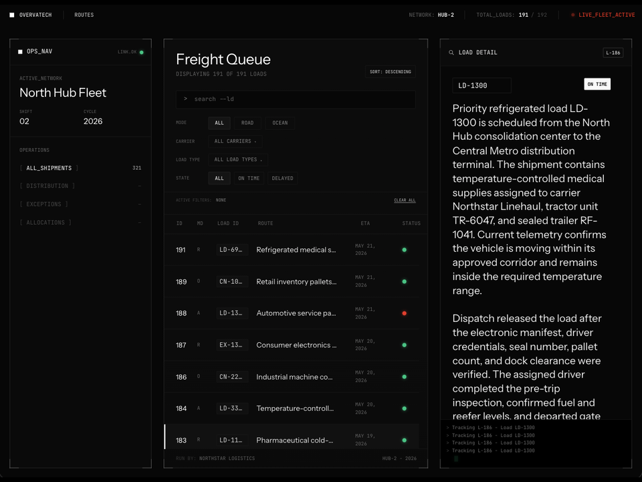Screen dimensions: 642x482
Task: Sort by the ROUTE column header
Action: tap(265, 224)
